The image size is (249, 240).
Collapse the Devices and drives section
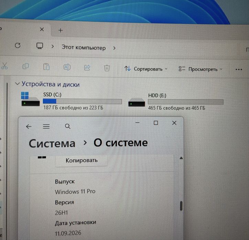click(x=17, y=83)
